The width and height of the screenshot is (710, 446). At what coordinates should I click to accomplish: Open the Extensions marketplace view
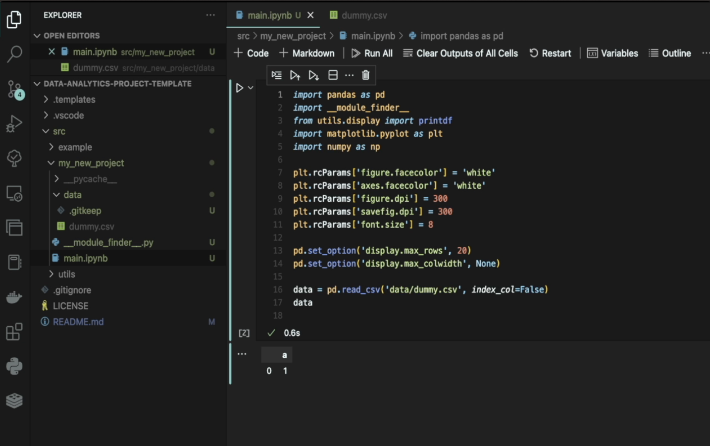click(x=14, y=332)
